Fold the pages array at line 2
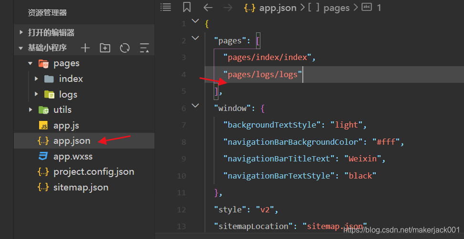This screenshot has width=464, height=239. pos(196,38)
